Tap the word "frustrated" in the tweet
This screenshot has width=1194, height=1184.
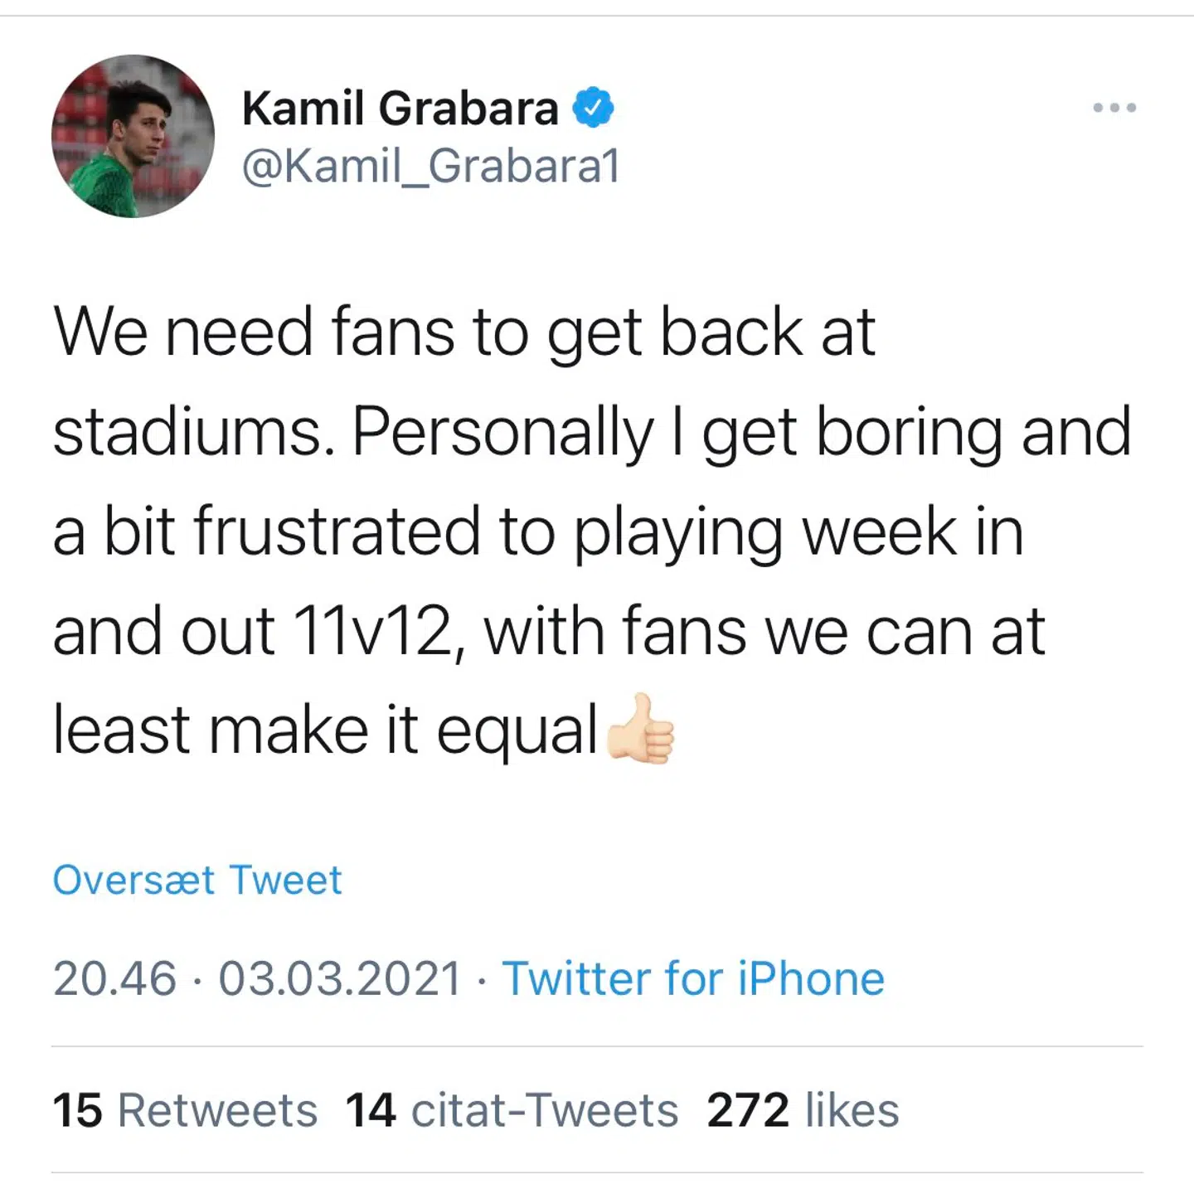tap(337, 531)
